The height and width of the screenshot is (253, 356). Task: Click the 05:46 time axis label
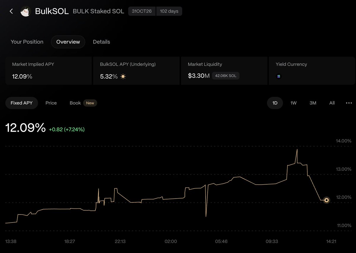221,241
